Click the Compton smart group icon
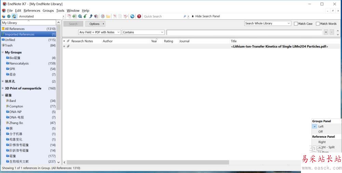 coord(8,106)
